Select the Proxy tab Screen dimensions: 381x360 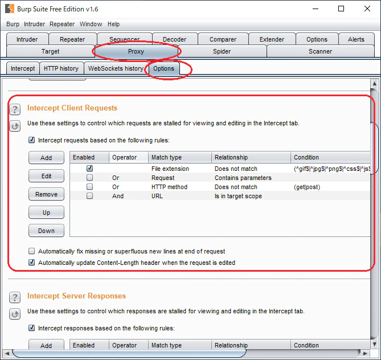tap(136, 51)
